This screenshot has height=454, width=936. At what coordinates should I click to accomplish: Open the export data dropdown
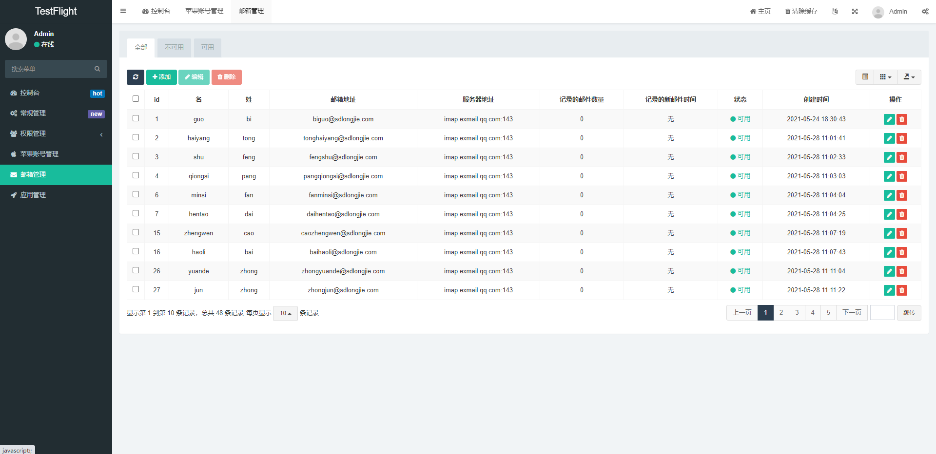pos(909,77)
